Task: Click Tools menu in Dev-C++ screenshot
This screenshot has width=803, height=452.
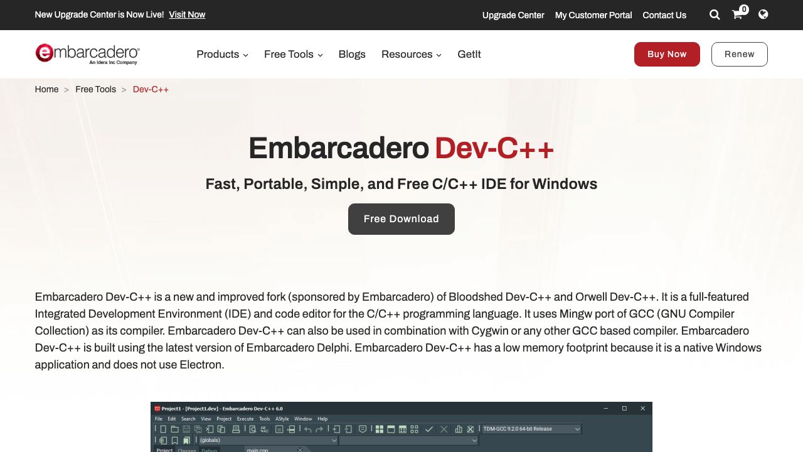Action: point(264,419)
